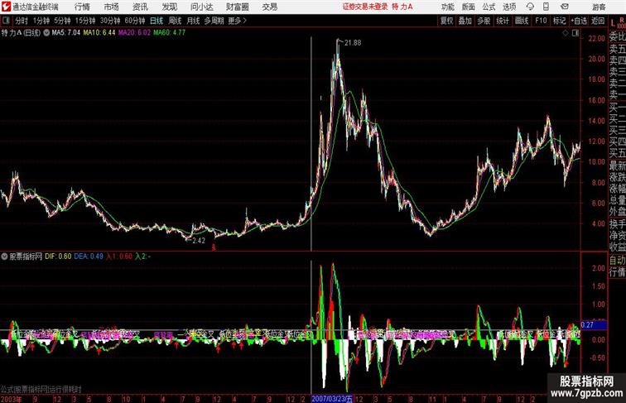Screen dimensions: 626x403
Task: Switch to the 分时 period tab
Action: 22,21
